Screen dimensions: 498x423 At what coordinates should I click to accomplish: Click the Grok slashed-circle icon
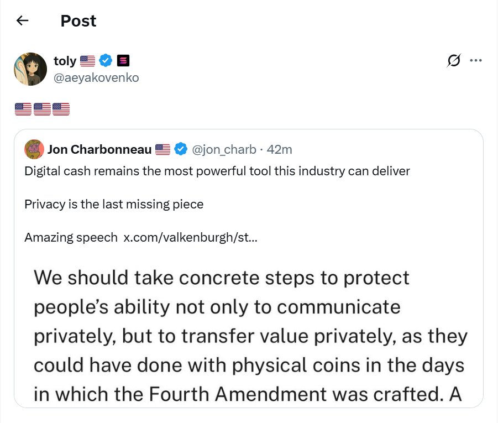point(454,60)
